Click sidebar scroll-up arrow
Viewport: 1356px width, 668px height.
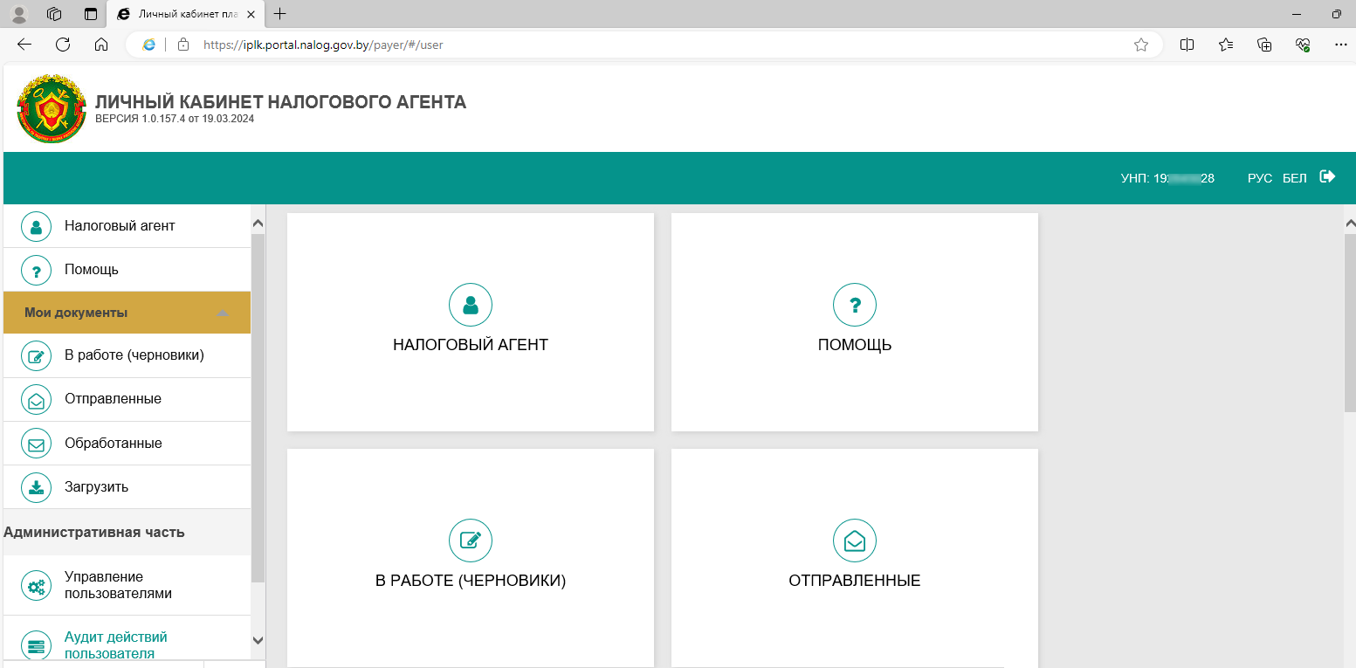[x=258, y=224]
